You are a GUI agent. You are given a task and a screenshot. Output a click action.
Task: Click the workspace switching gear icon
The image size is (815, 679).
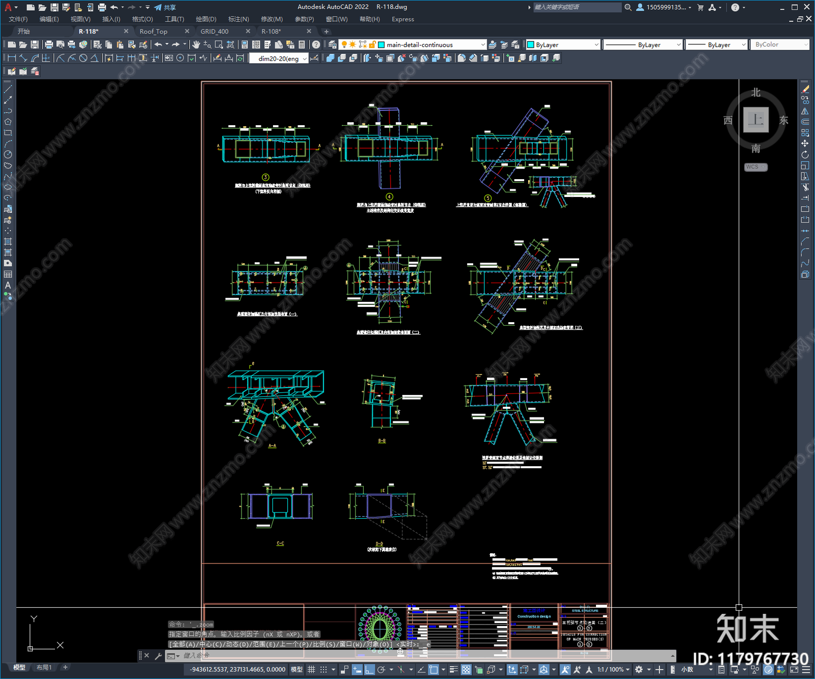tap(639, 669)
